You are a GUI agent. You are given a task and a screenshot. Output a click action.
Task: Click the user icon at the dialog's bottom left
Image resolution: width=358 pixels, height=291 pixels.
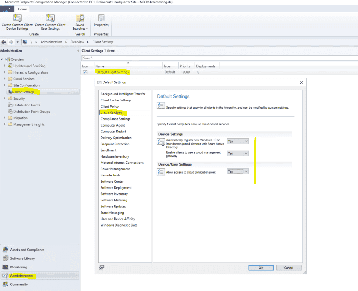(102, 267)
